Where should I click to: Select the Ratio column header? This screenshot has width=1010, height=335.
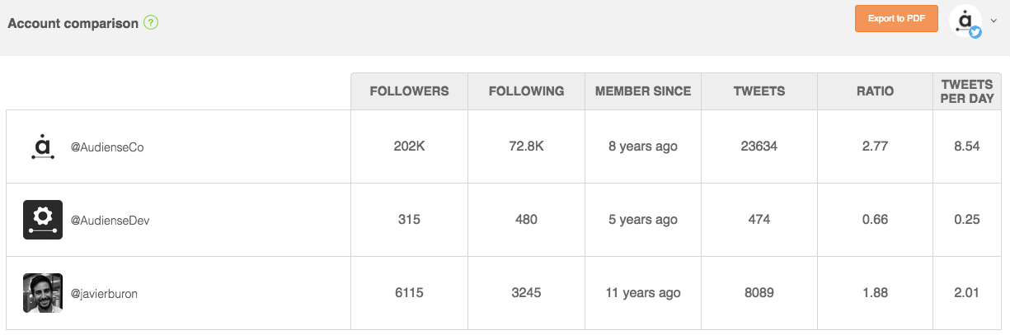tap(876, 91)
